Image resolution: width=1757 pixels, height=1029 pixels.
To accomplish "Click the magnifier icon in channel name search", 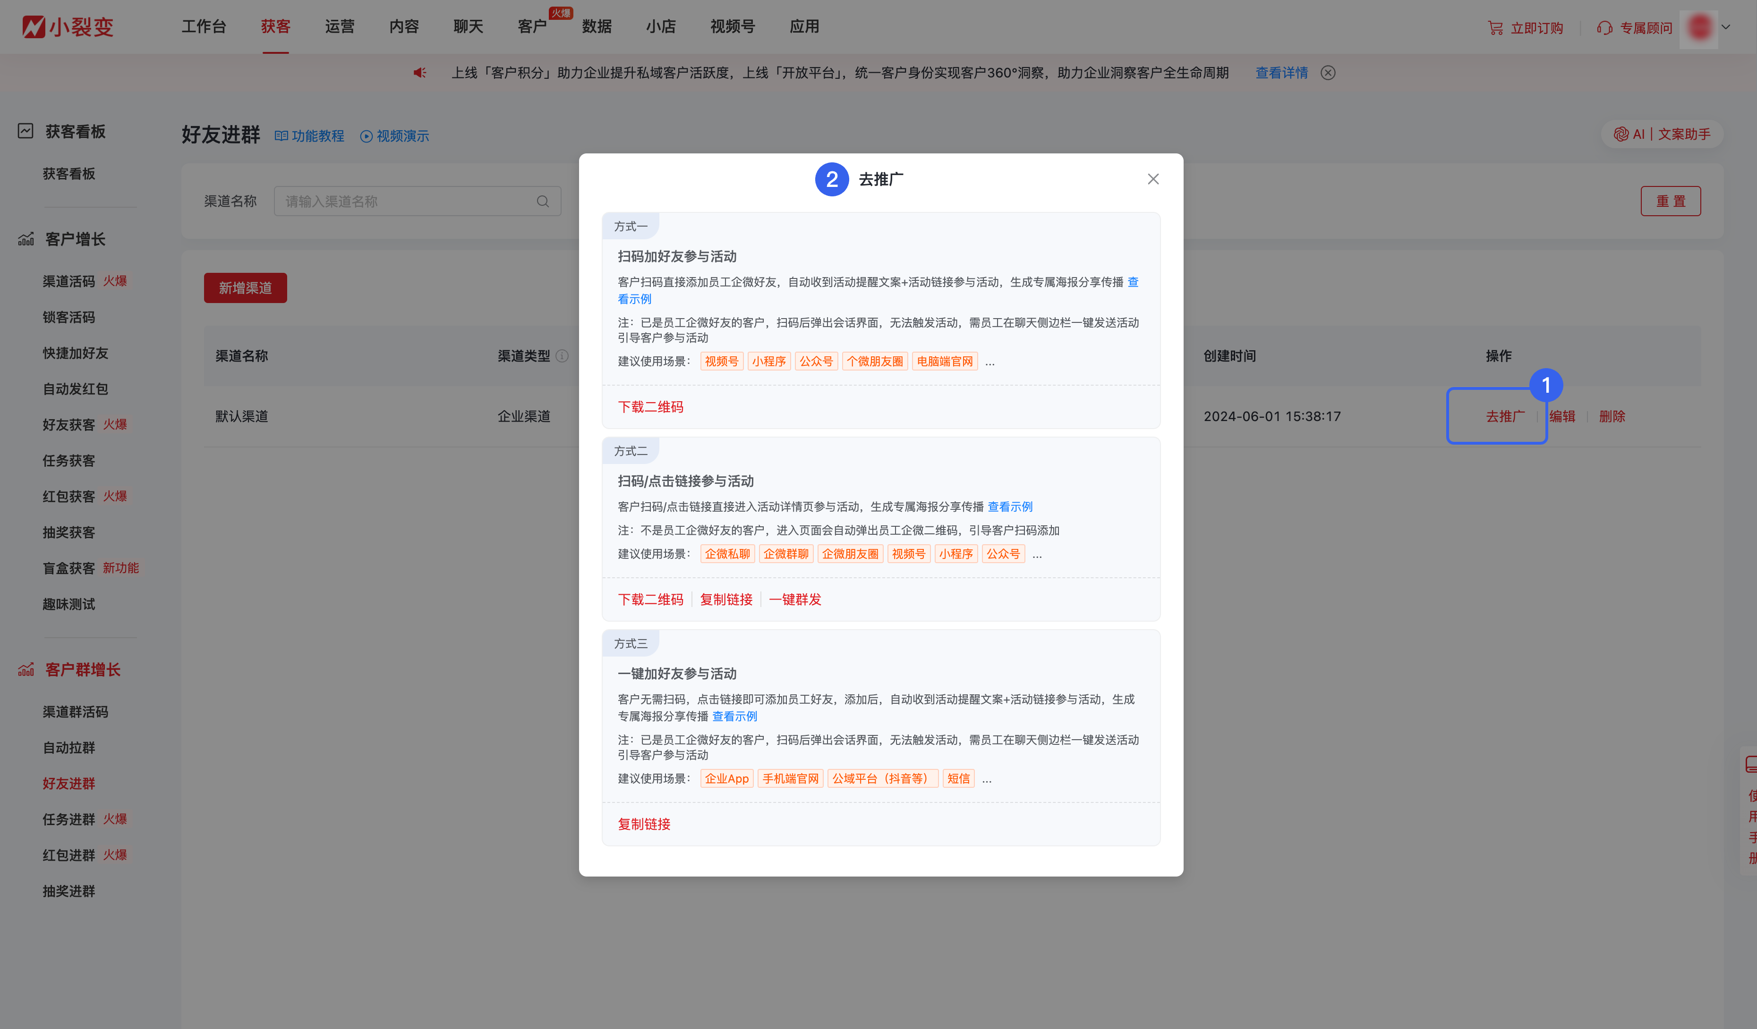I will pyautogui.click(x=542, y=201).
